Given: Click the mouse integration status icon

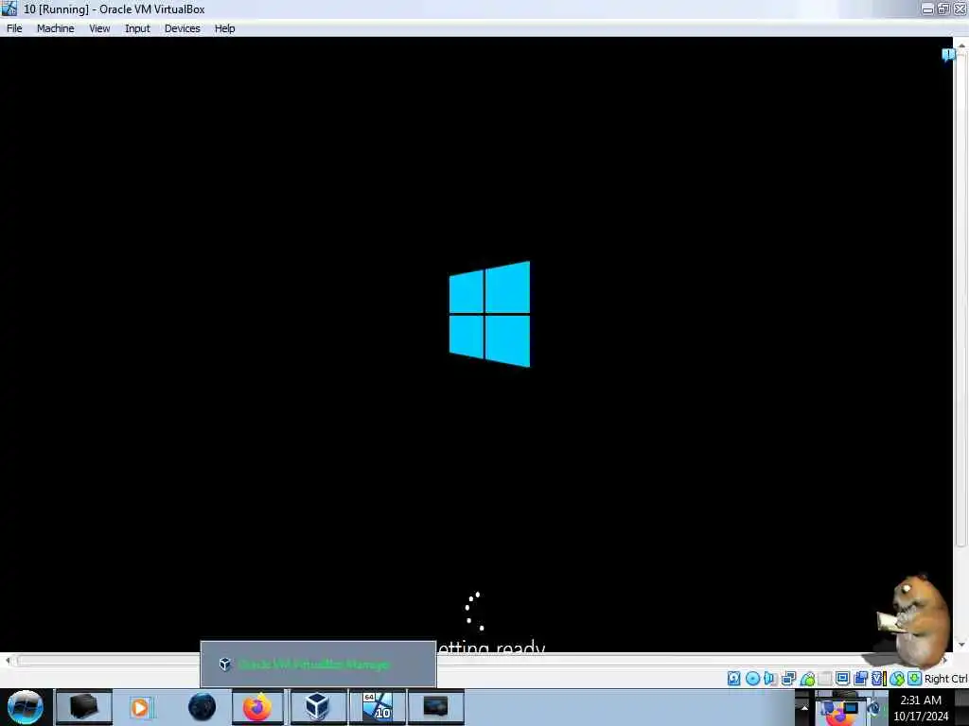Looking at the screenshot, I should coord(897,679).
